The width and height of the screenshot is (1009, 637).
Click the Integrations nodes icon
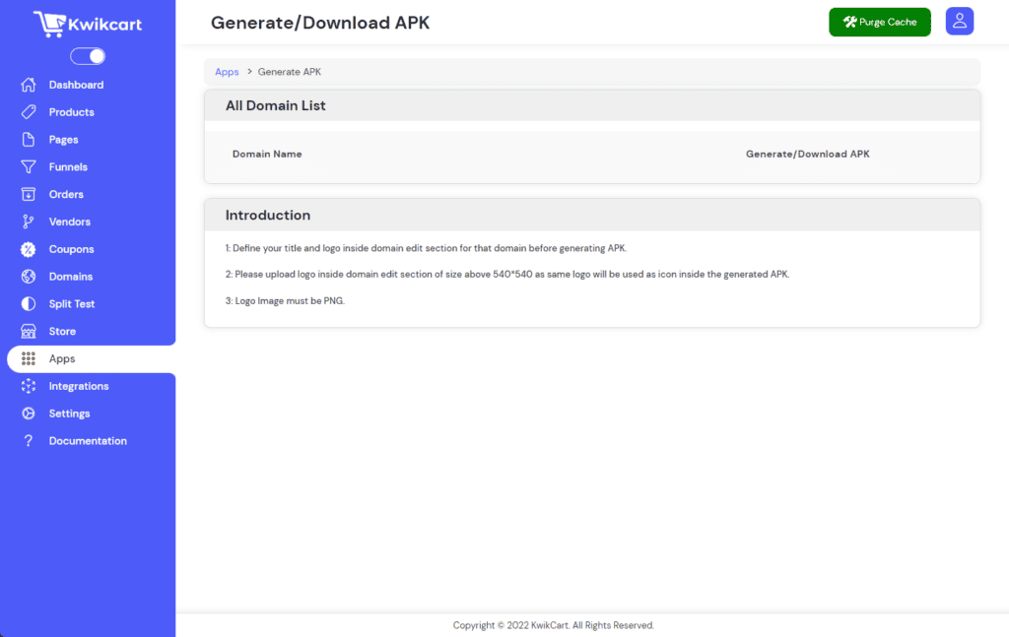(x=29, y=386)
